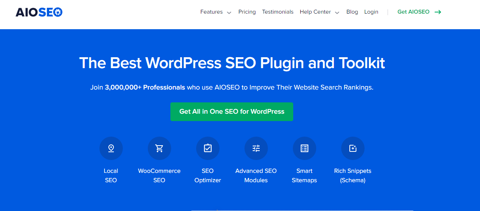Click the arrow beside Get AIOSEO

pyautogui.click(x=438, y=12)
